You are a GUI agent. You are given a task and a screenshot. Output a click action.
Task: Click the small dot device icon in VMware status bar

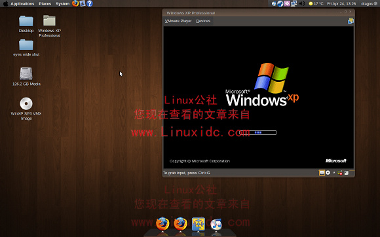334,173
